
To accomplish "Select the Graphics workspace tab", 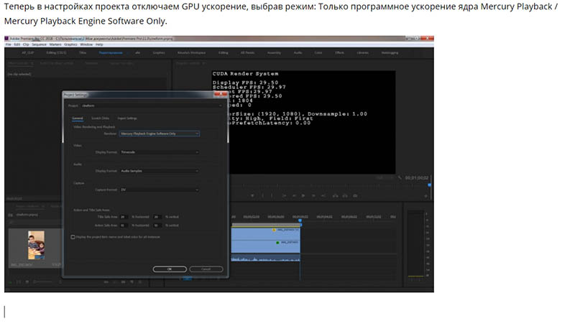I will [x=159, y=52].
